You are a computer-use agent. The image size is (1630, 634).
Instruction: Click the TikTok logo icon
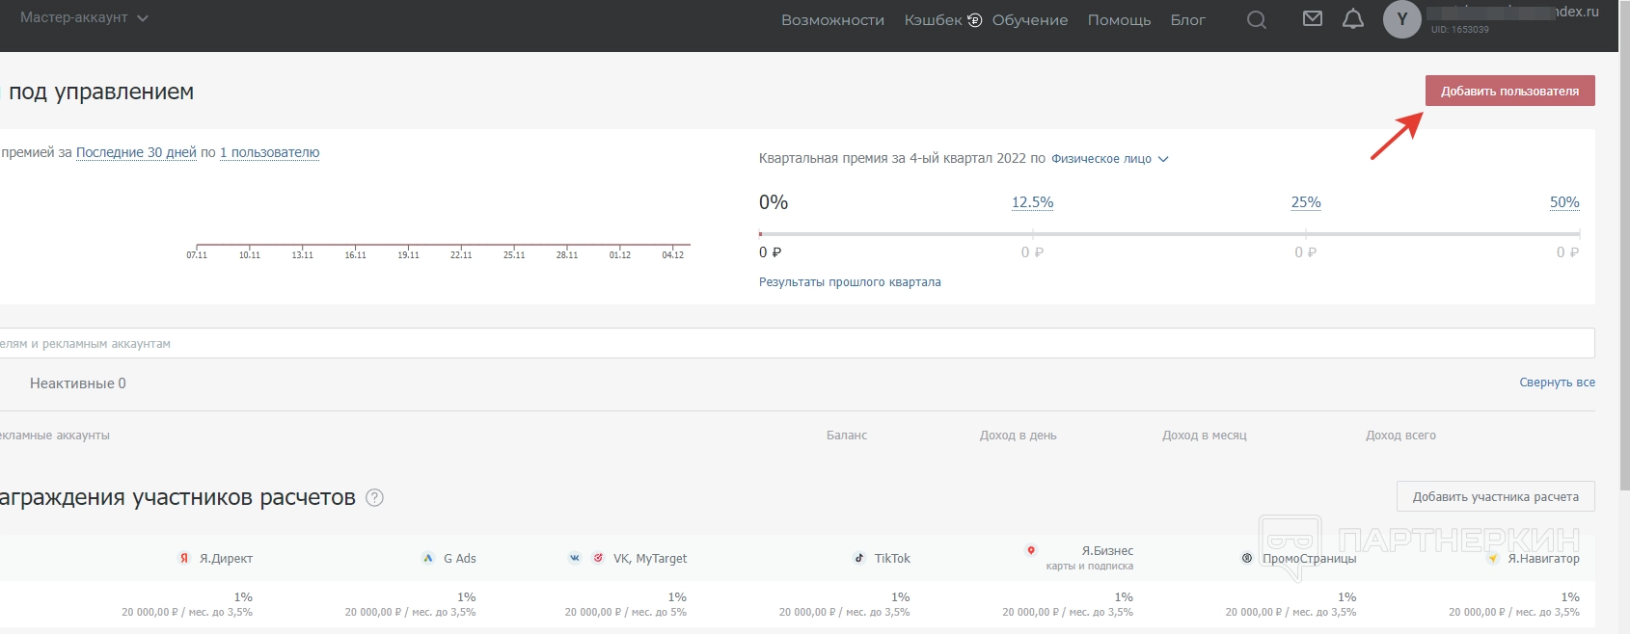859,558
